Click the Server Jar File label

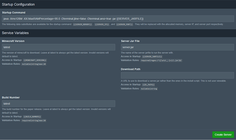click(130, 41)
